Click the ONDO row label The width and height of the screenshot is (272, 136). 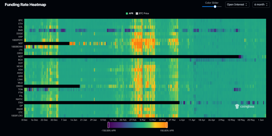click(19, 86)
